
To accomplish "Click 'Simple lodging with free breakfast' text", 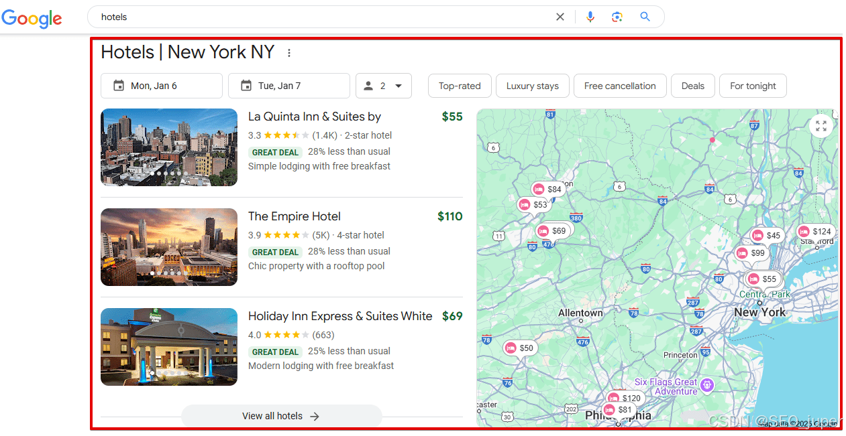I will pos(319,166).
